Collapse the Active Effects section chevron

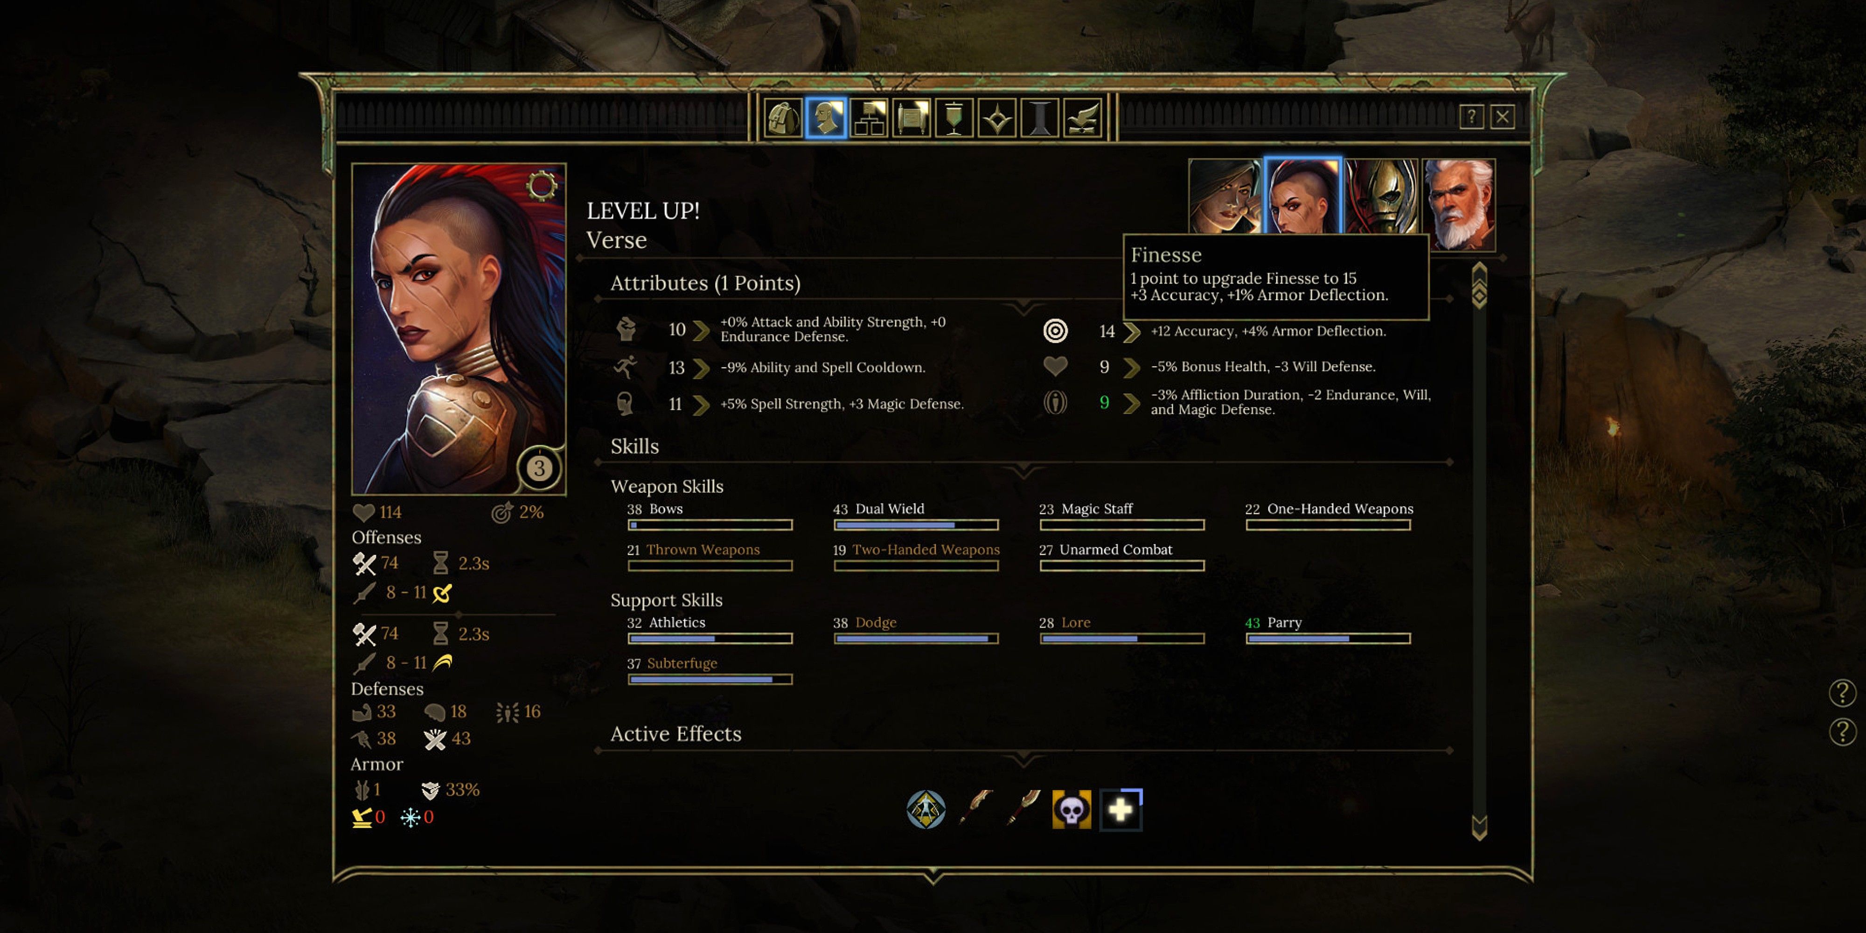pyautogui.click(x=1023, y=759)
